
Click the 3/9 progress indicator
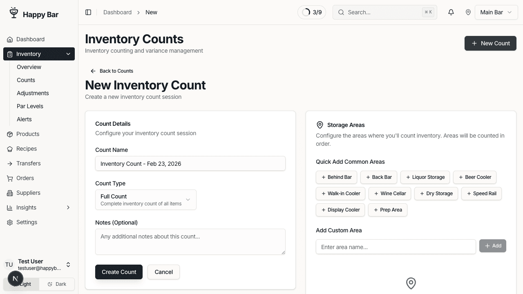[x=312, y=12]
